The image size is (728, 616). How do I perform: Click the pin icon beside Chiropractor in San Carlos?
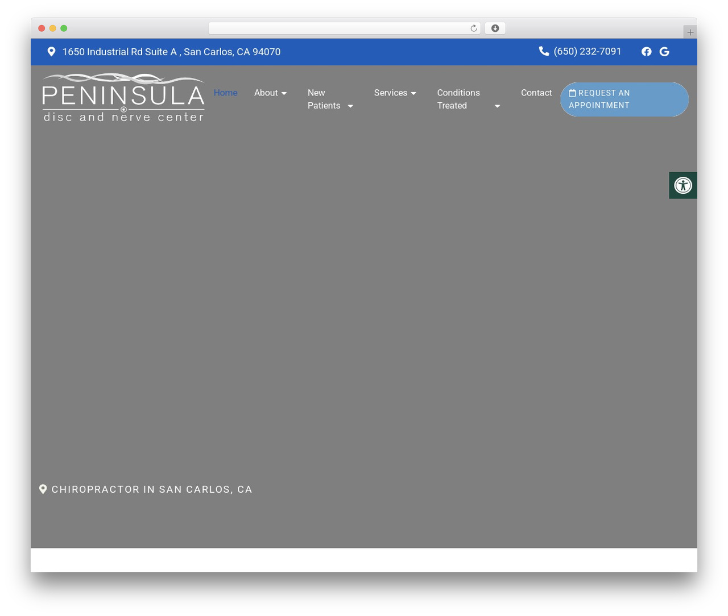[43, 489]
